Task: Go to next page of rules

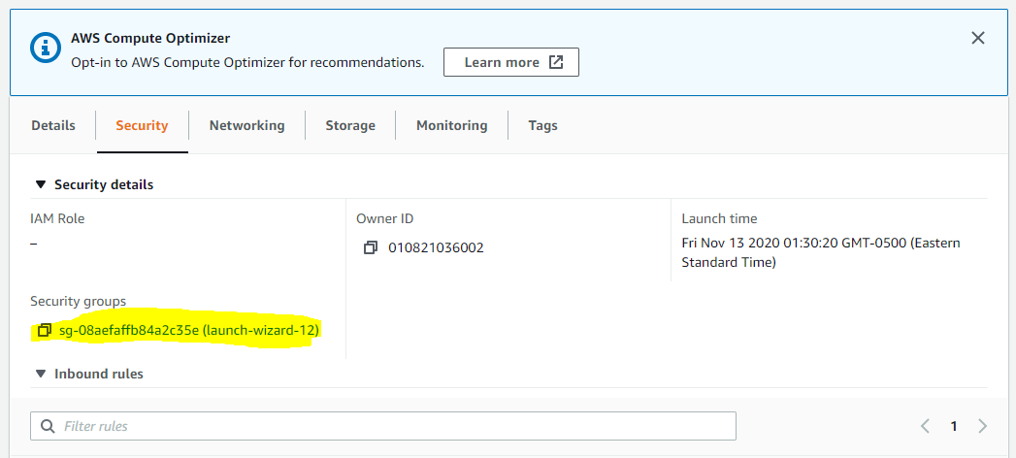Action: (x=982, y=426)
